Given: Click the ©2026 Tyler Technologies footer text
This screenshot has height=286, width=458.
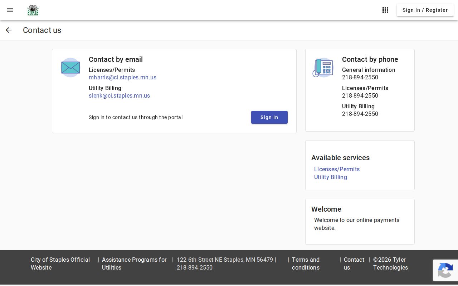Looking at the screenshot, I should 390,264.
